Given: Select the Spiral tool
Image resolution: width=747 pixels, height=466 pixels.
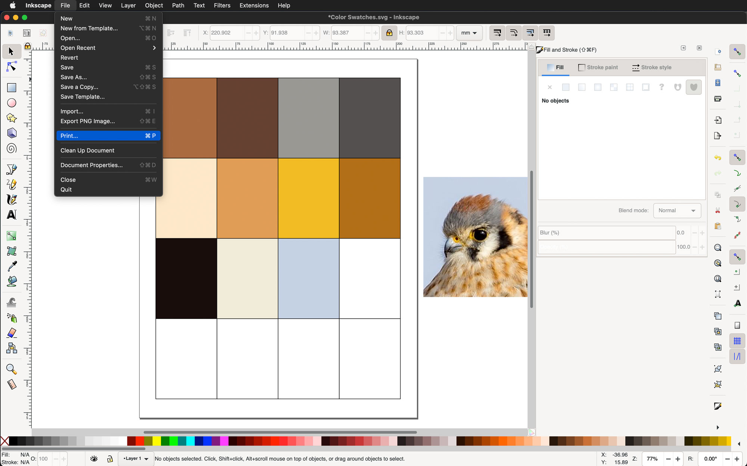Looking at the screenshot, I should coord(12,149).
